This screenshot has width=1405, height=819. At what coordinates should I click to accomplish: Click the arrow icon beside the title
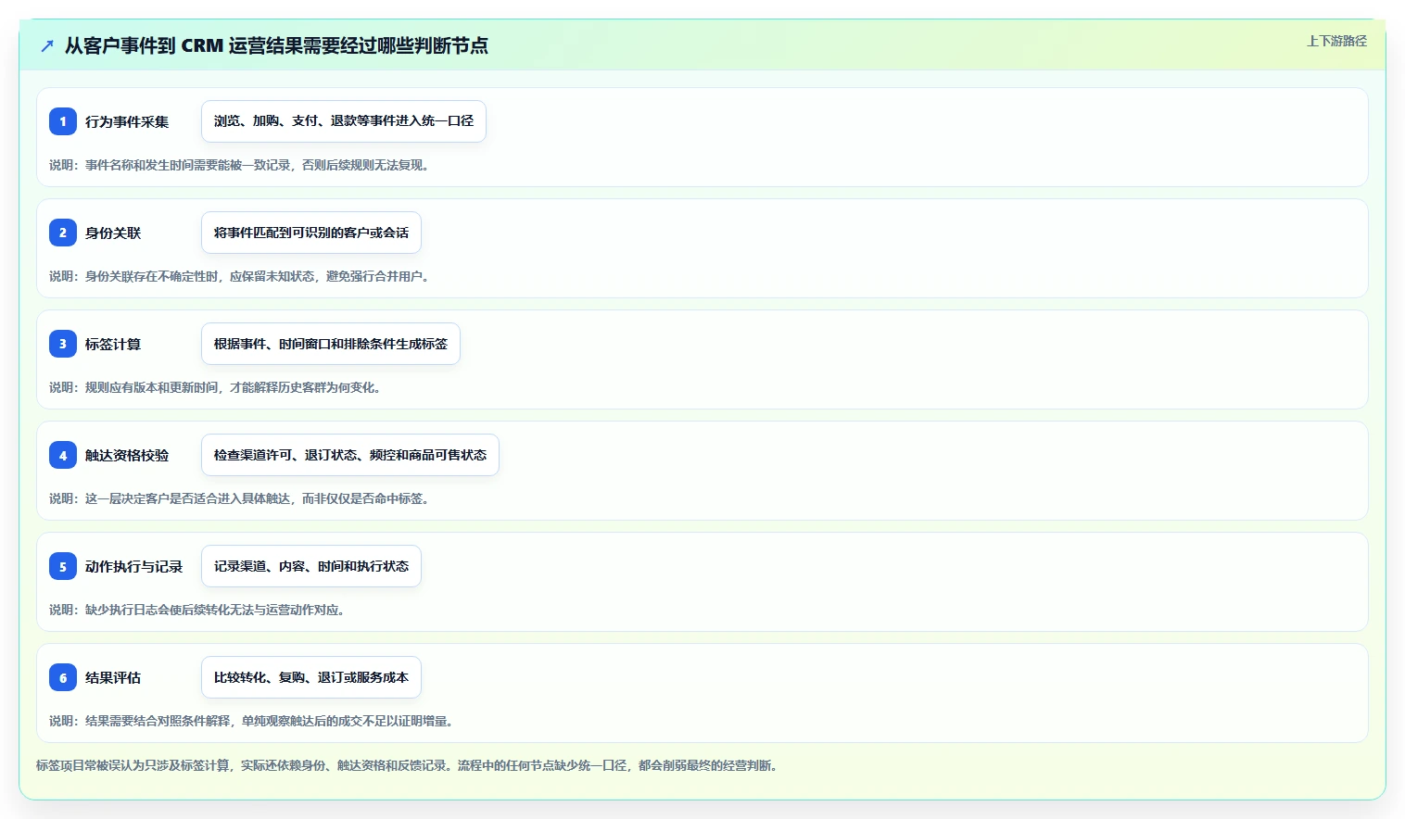click(x=47, y=45)
